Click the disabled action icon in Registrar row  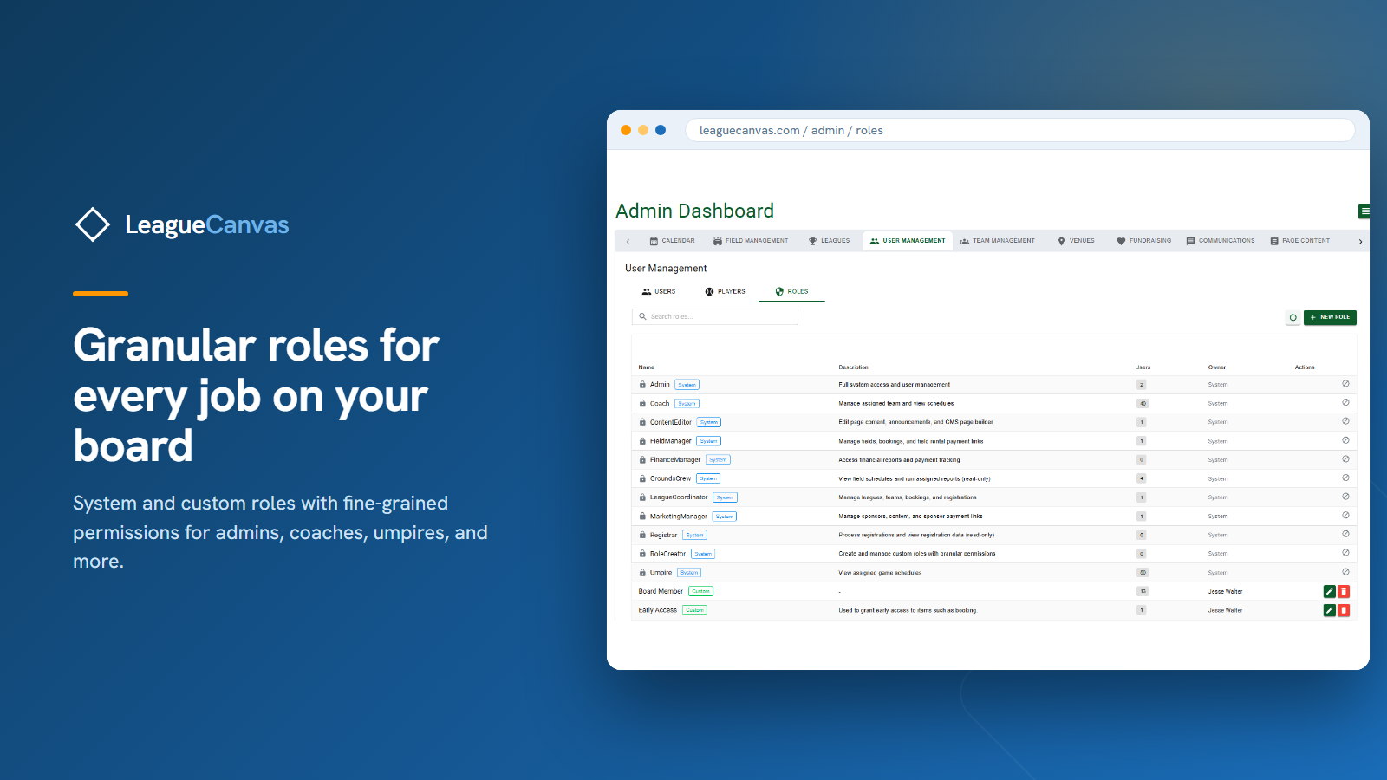coord(1345,534)
